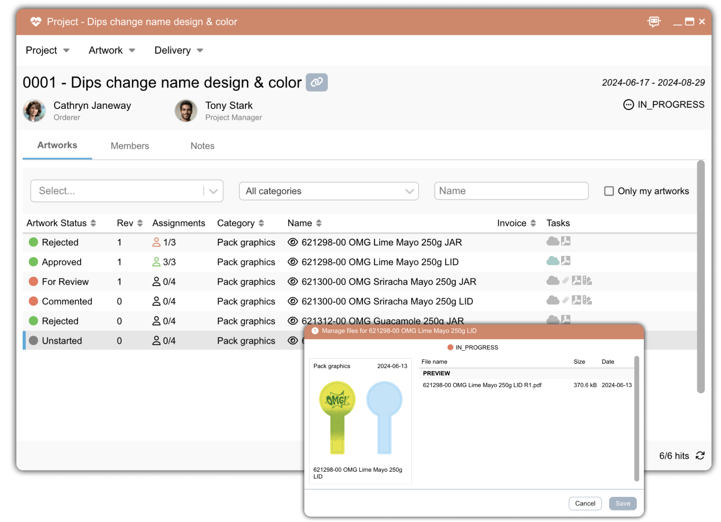This screenshot has width=721, height=522.
Task: Open the PDF task icon on the Rejected Lime Mayo JAR row
Action: click(x=566, y=241)
